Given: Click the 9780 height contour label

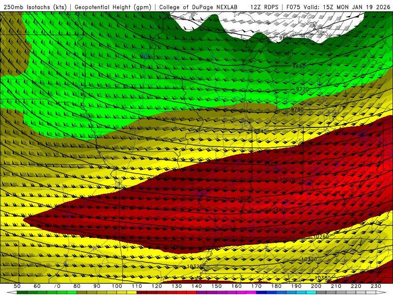Looking at the screenshot, I should pyautogui.click(x=297, y=110).
